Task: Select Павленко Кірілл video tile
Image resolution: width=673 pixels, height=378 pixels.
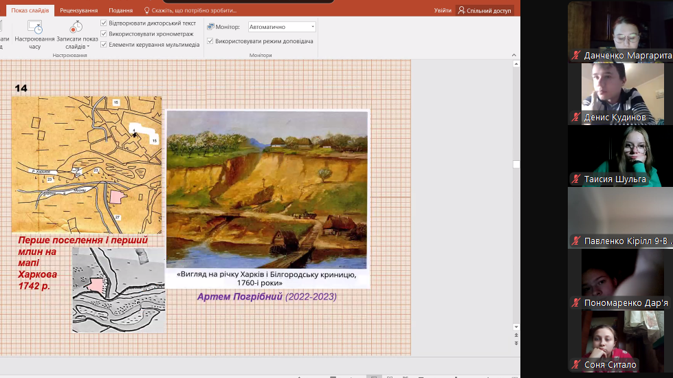Action: pos(620,218)
